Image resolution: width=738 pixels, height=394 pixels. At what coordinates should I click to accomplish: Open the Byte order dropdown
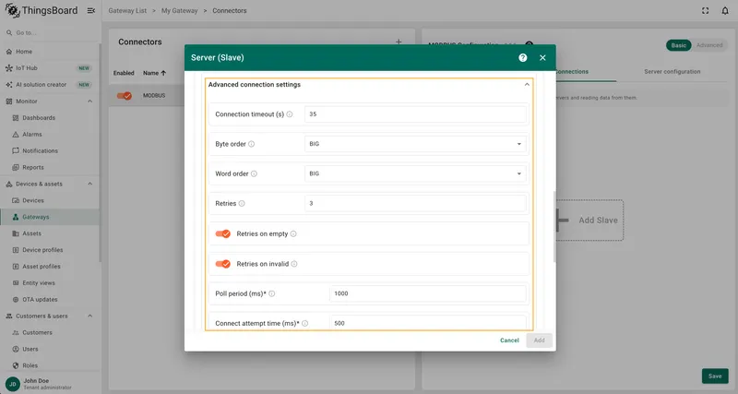pyautogui.click(x=415, y=144)
